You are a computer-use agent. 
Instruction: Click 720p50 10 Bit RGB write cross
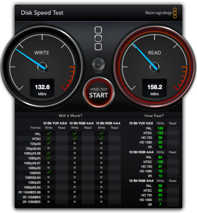pyautogui.click(x=75, y=143)
